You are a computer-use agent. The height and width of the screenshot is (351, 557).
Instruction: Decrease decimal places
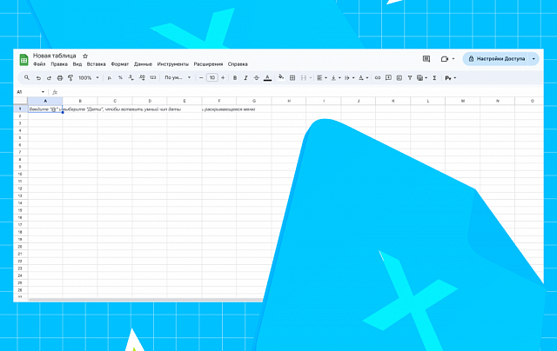[x=131, y=77]
